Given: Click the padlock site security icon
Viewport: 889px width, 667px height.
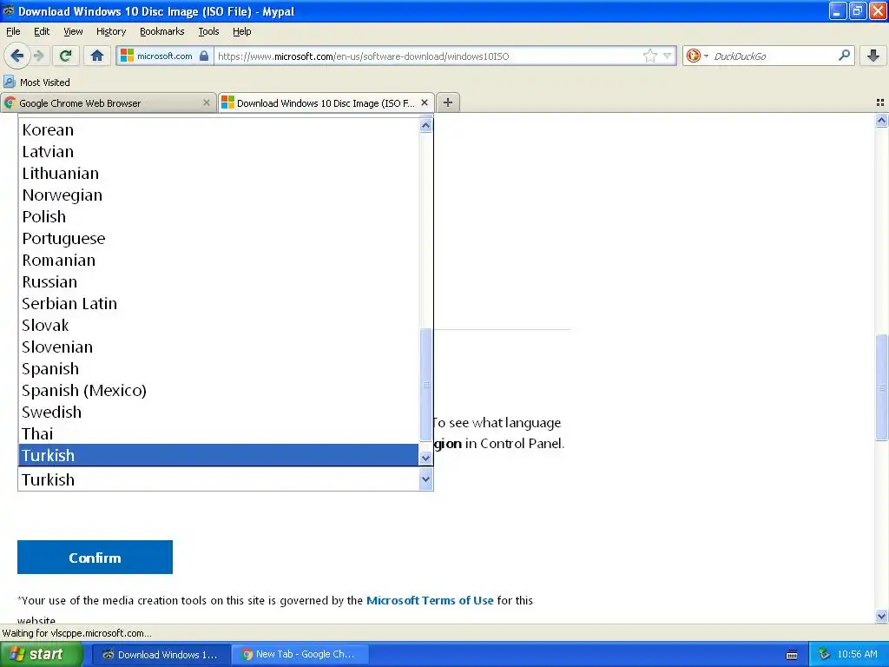Looking at the screenshot, I should tap(204, 56).
